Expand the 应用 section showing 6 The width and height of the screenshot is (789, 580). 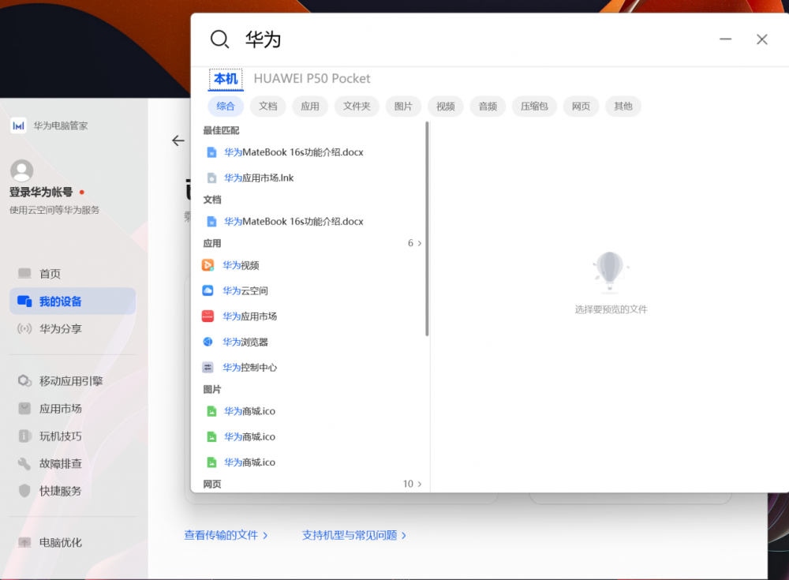click(415, 243)
